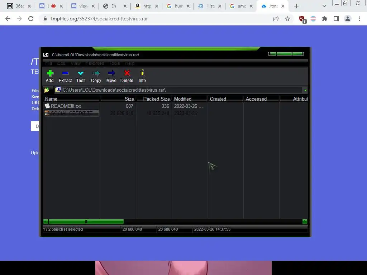Click the share page icon

coord(276,19)
